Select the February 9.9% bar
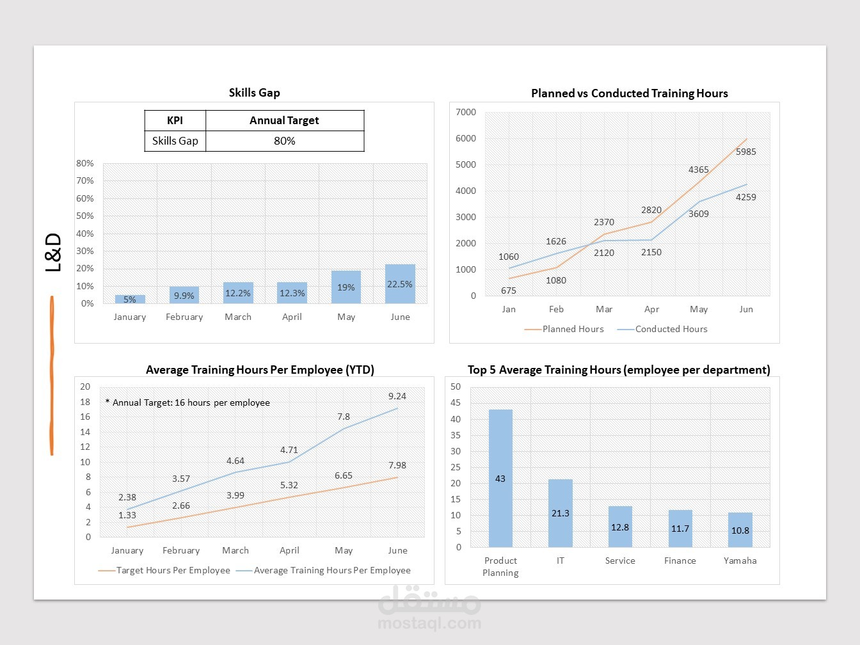860x645 pixels. (x=184, y=295)
